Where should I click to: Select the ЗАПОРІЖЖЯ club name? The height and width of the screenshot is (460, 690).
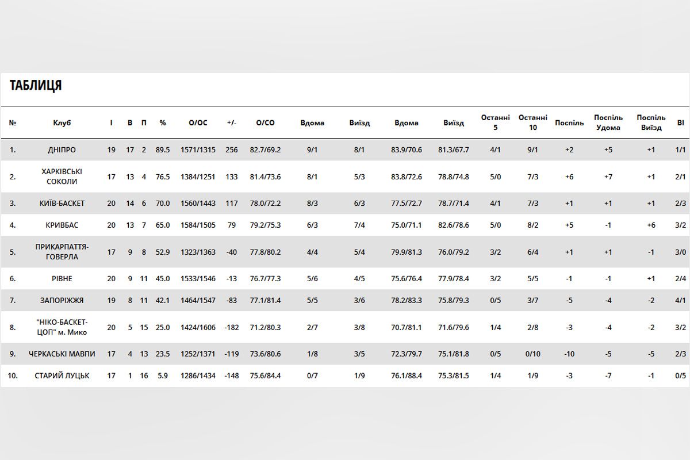point(62,301)
